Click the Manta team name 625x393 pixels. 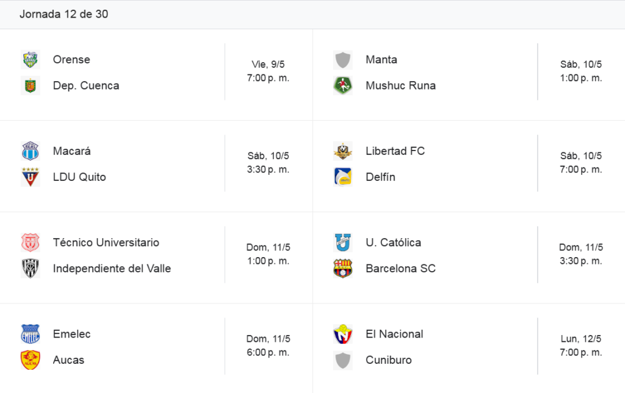(x=381, y=60)
